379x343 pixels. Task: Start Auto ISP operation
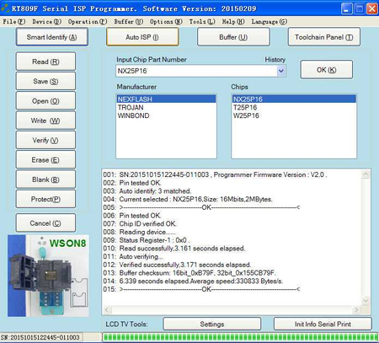click(142, 37)
